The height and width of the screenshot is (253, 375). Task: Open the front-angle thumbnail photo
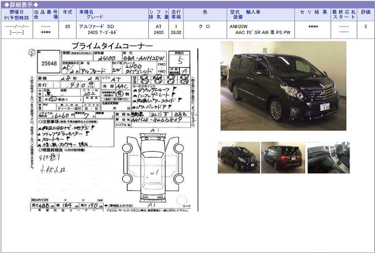pos(239,158)
